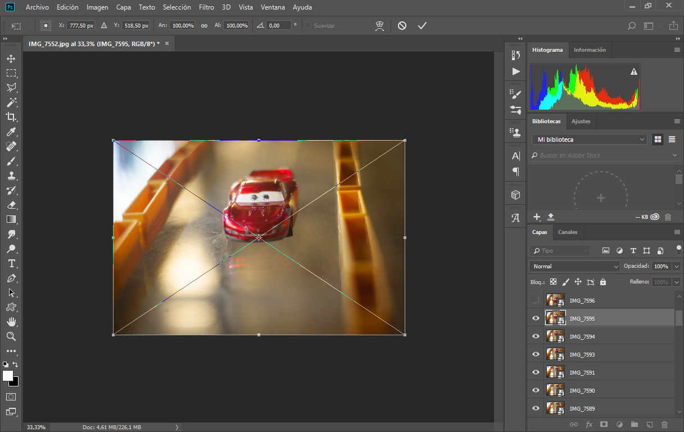Delete layer using the trash icon
Screen dimensions: 684x432
[665, 424]
